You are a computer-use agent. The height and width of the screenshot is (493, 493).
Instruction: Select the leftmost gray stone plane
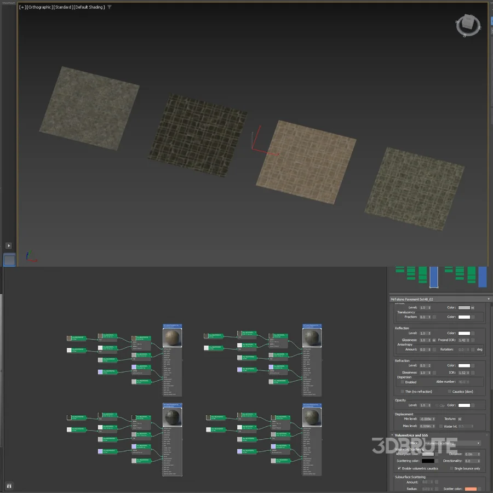pyautogui.click(x=89, y=108)
